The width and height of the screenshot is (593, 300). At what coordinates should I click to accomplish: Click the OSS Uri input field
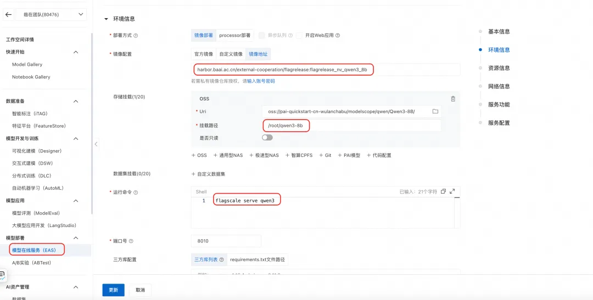point(346,111)
